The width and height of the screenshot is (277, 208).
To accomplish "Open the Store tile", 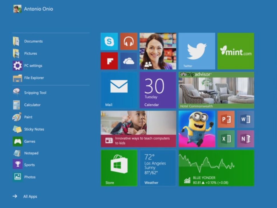I will (119, 168).
